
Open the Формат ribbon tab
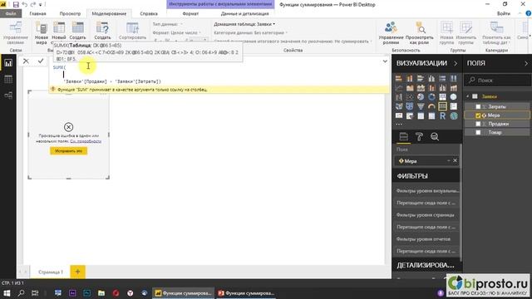click(190, 13)
